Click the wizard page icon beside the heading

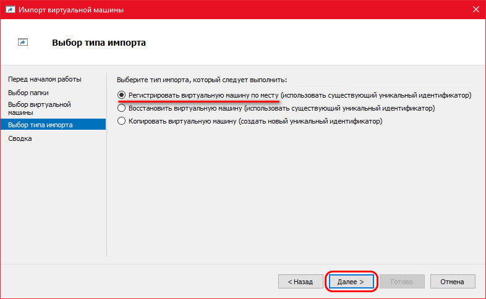click(23, 42)
